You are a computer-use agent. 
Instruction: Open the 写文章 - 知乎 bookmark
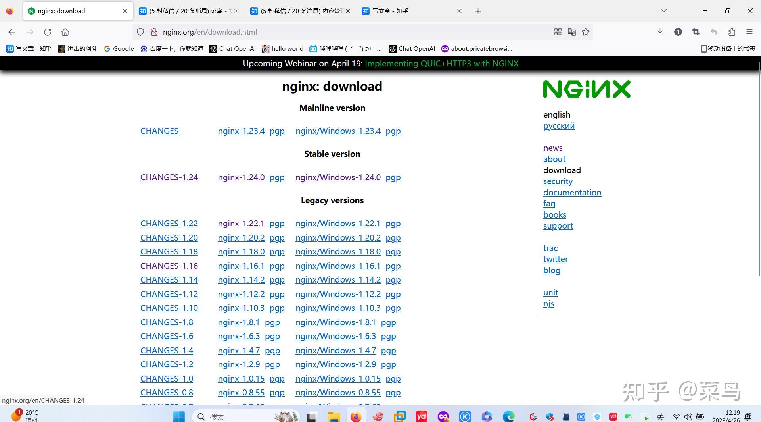click(x=29, y=49)
